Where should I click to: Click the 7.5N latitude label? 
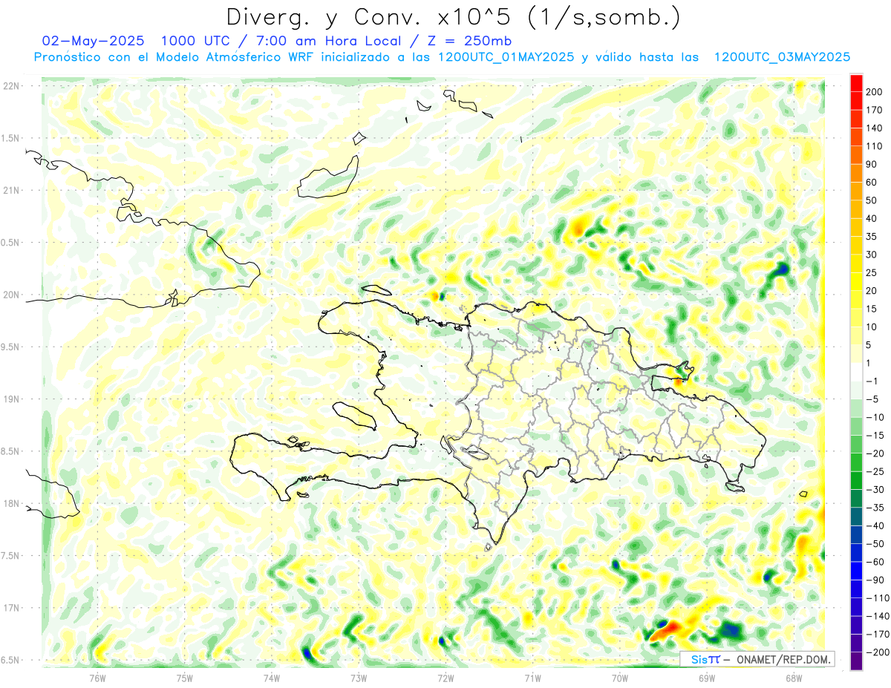click(10, 556)
